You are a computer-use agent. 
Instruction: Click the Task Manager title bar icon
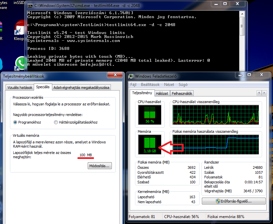tap(131, 76)
